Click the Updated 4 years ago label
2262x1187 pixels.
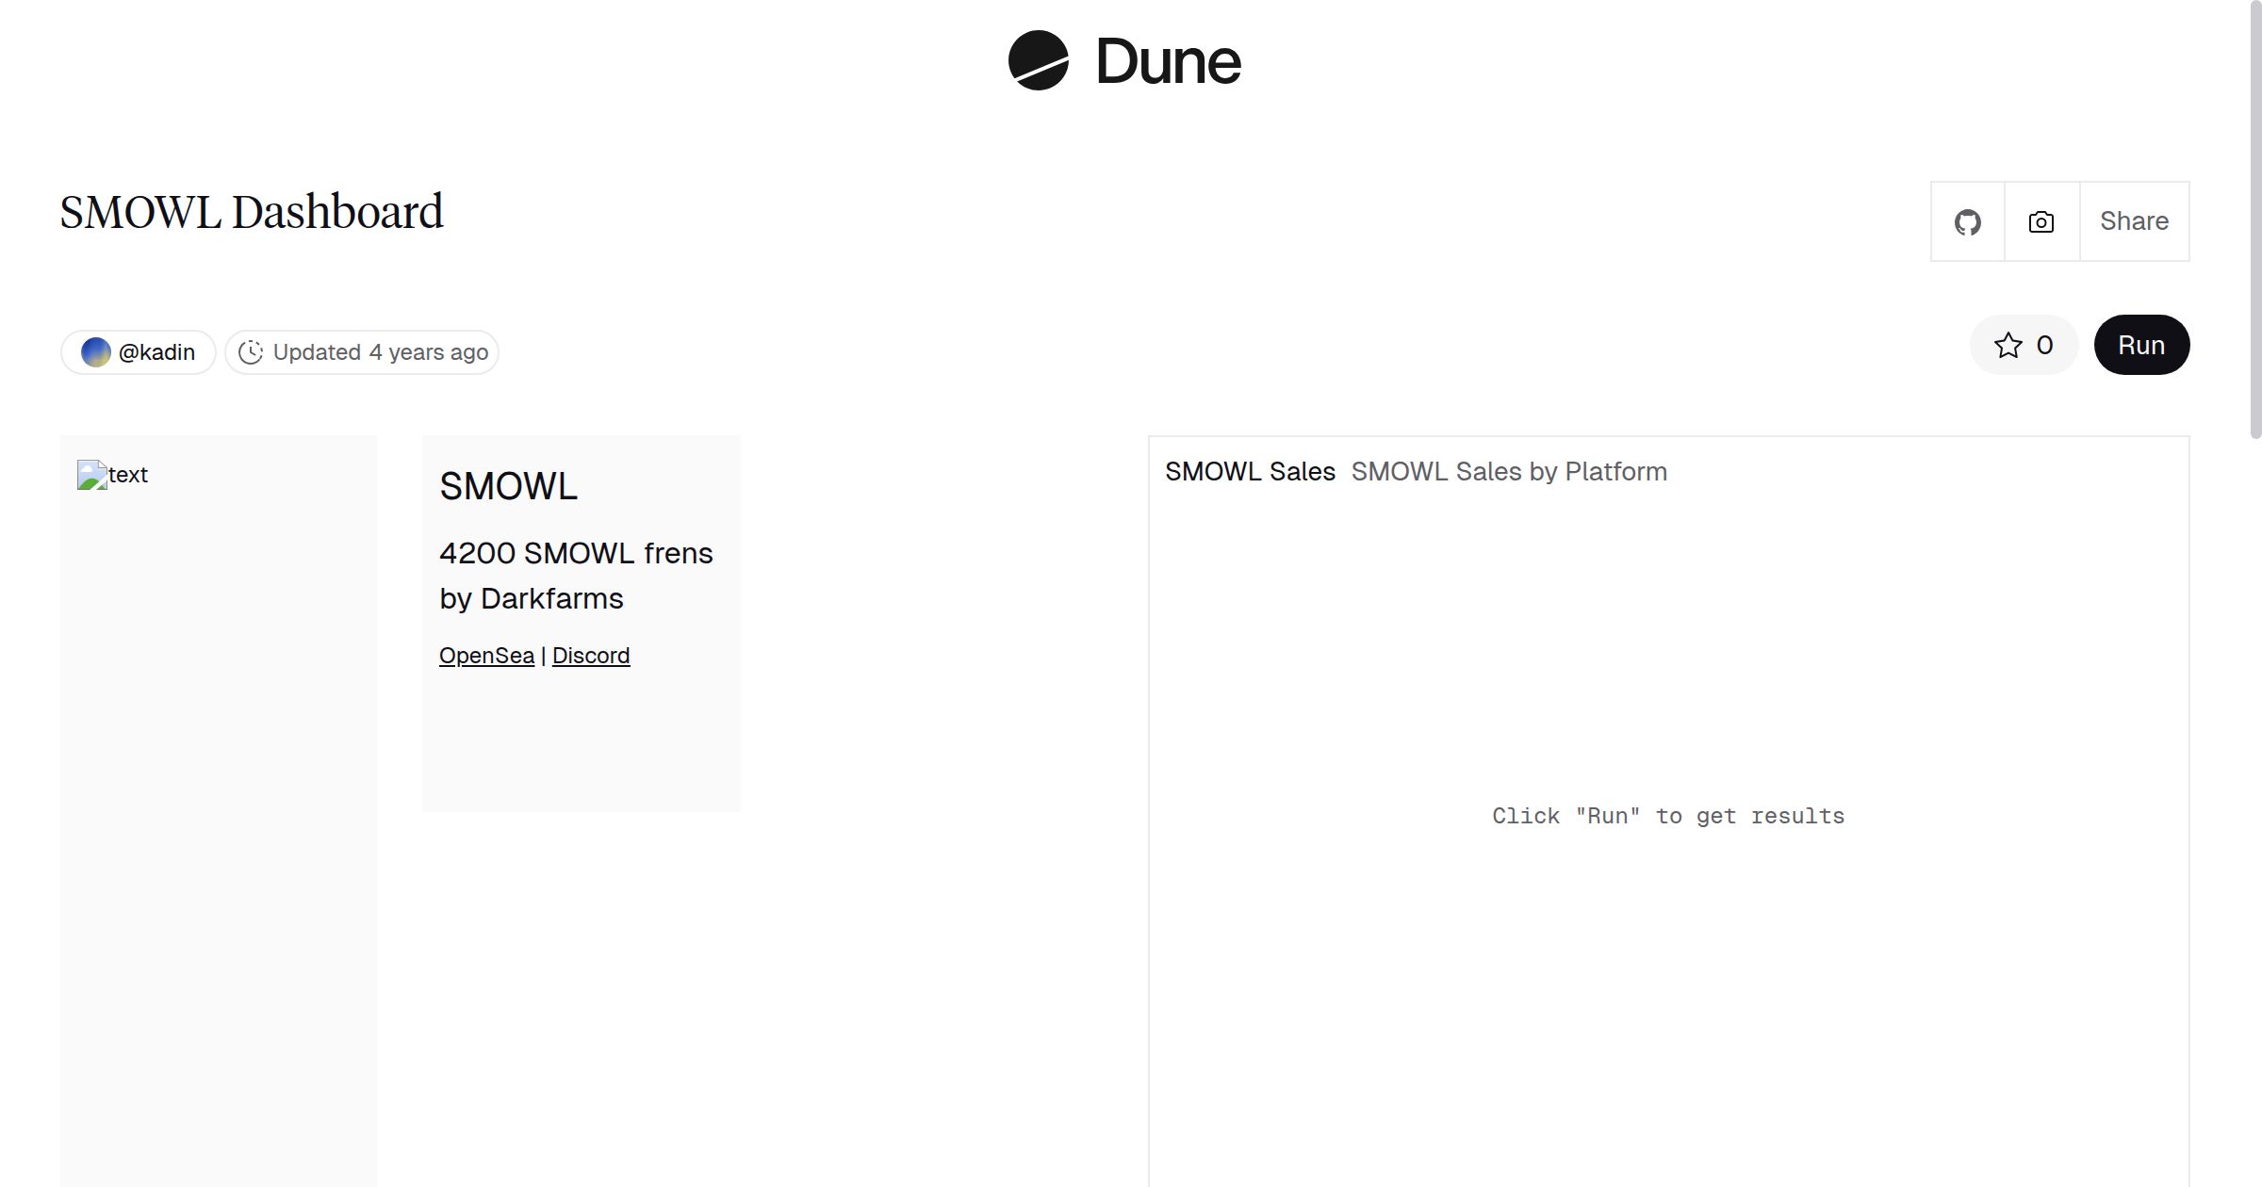click(380, 352)
